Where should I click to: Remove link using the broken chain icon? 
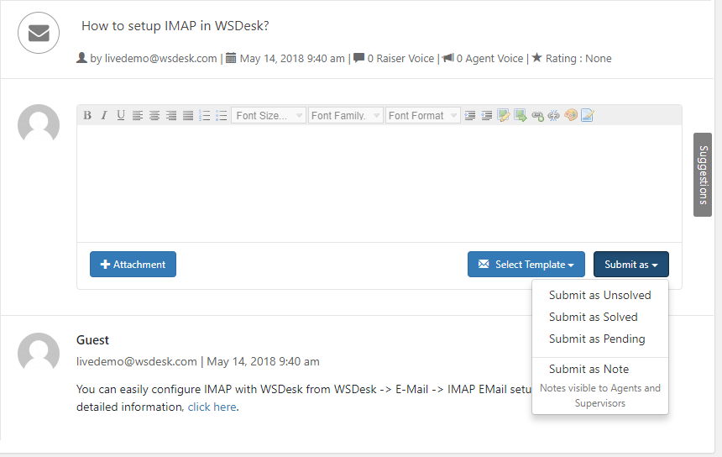pos(554,115)
